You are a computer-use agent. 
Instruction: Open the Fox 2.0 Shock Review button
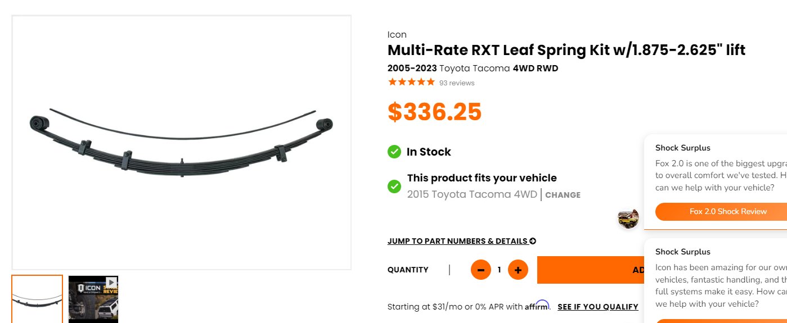pos(721,211)
